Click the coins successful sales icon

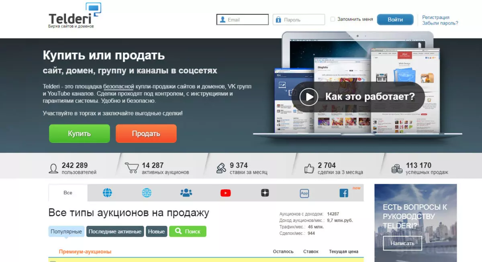[x=397, y=169]
